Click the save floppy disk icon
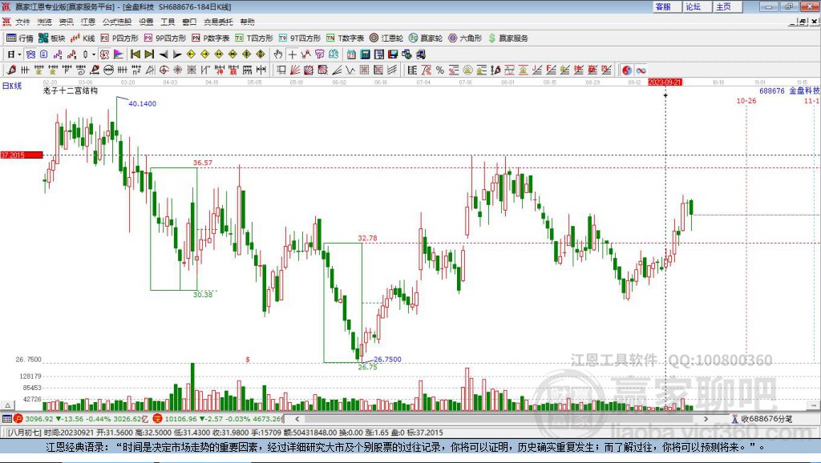 tap(393, 54)
